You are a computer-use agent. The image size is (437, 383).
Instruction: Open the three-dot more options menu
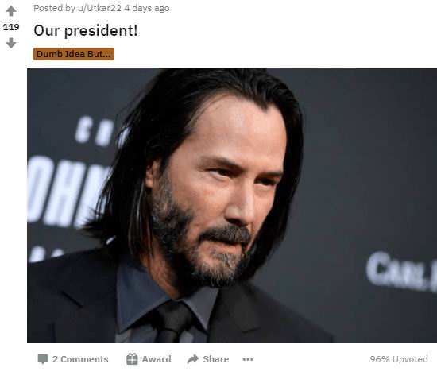(x=248, y=359)
